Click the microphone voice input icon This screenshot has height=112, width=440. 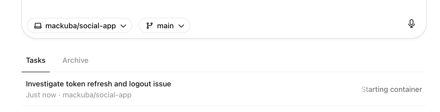coord(411,24)
